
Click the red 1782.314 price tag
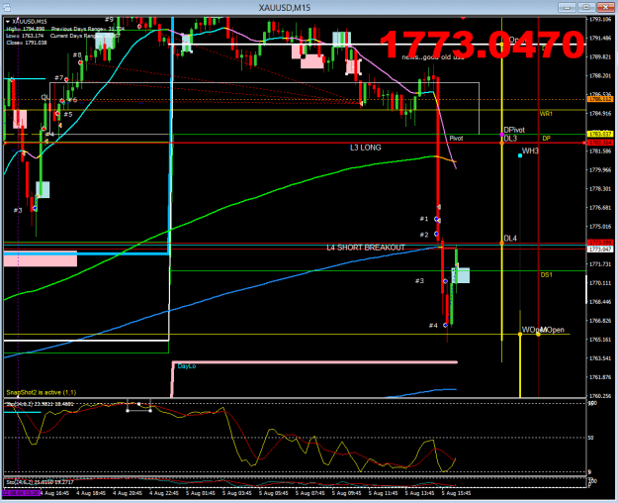600,143
